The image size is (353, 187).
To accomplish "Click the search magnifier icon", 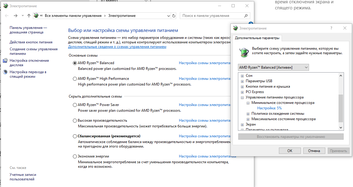I will [x=246, y=16].
